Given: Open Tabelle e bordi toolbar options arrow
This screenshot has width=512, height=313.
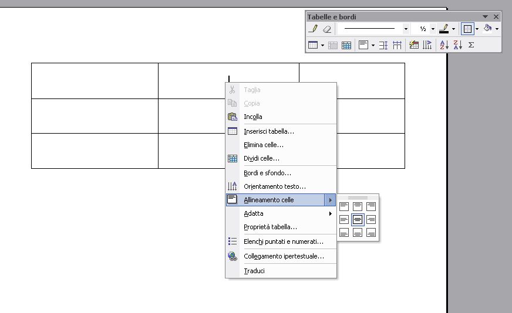Looking at the screenshot, I should 485,16.
